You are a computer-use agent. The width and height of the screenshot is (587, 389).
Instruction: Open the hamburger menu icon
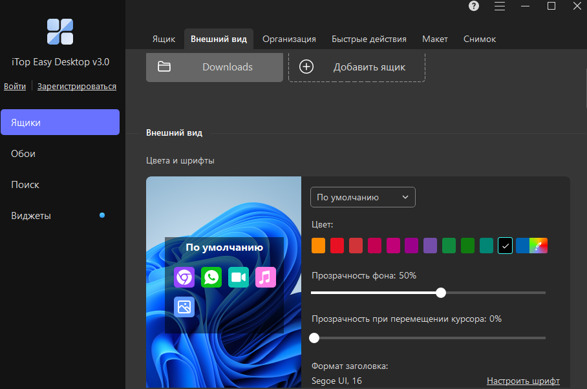499,6
